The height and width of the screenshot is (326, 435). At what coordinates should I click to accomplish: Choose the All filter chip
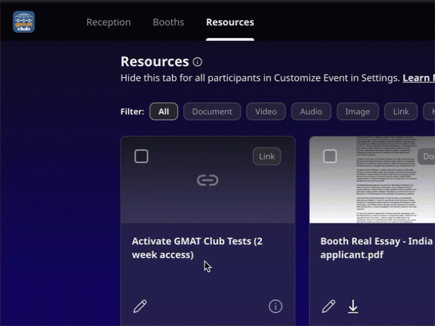[x=164, y=111]
